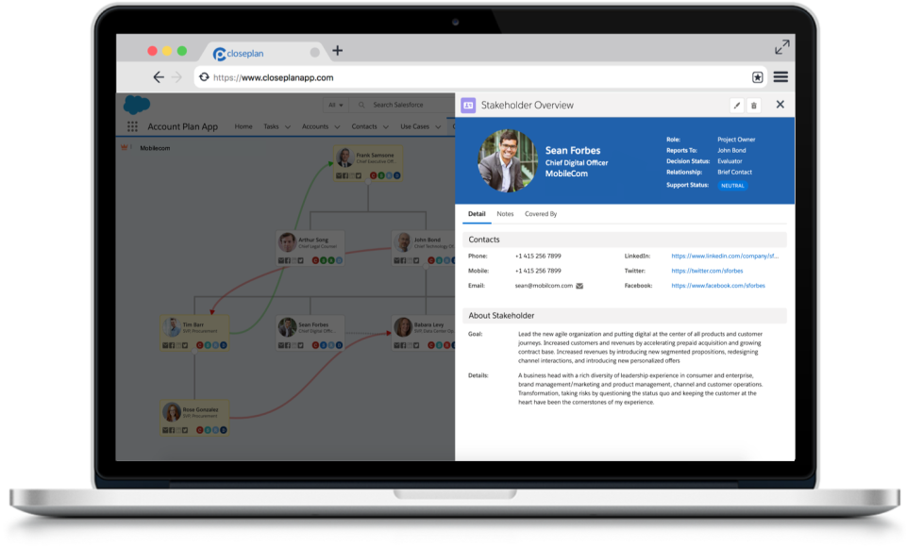Click the sean@mobilcom.com email address
Viewport: 906px width, 547px height.
[x=544, y=286]
